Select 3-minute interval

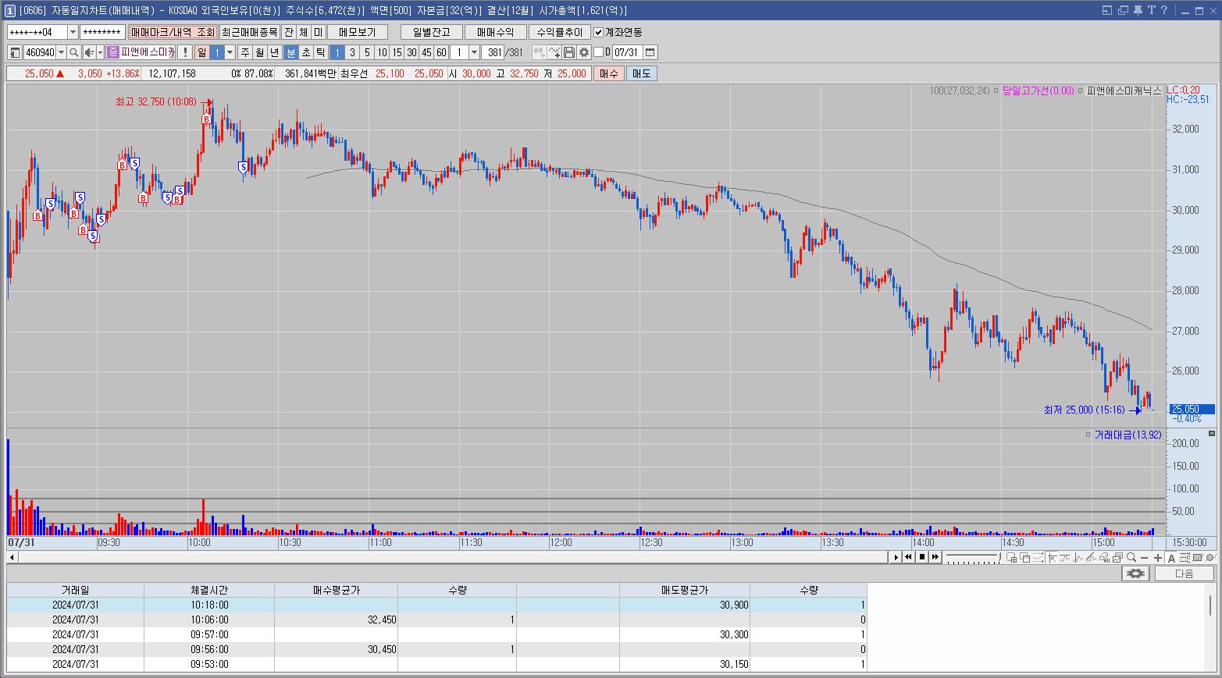352,52
